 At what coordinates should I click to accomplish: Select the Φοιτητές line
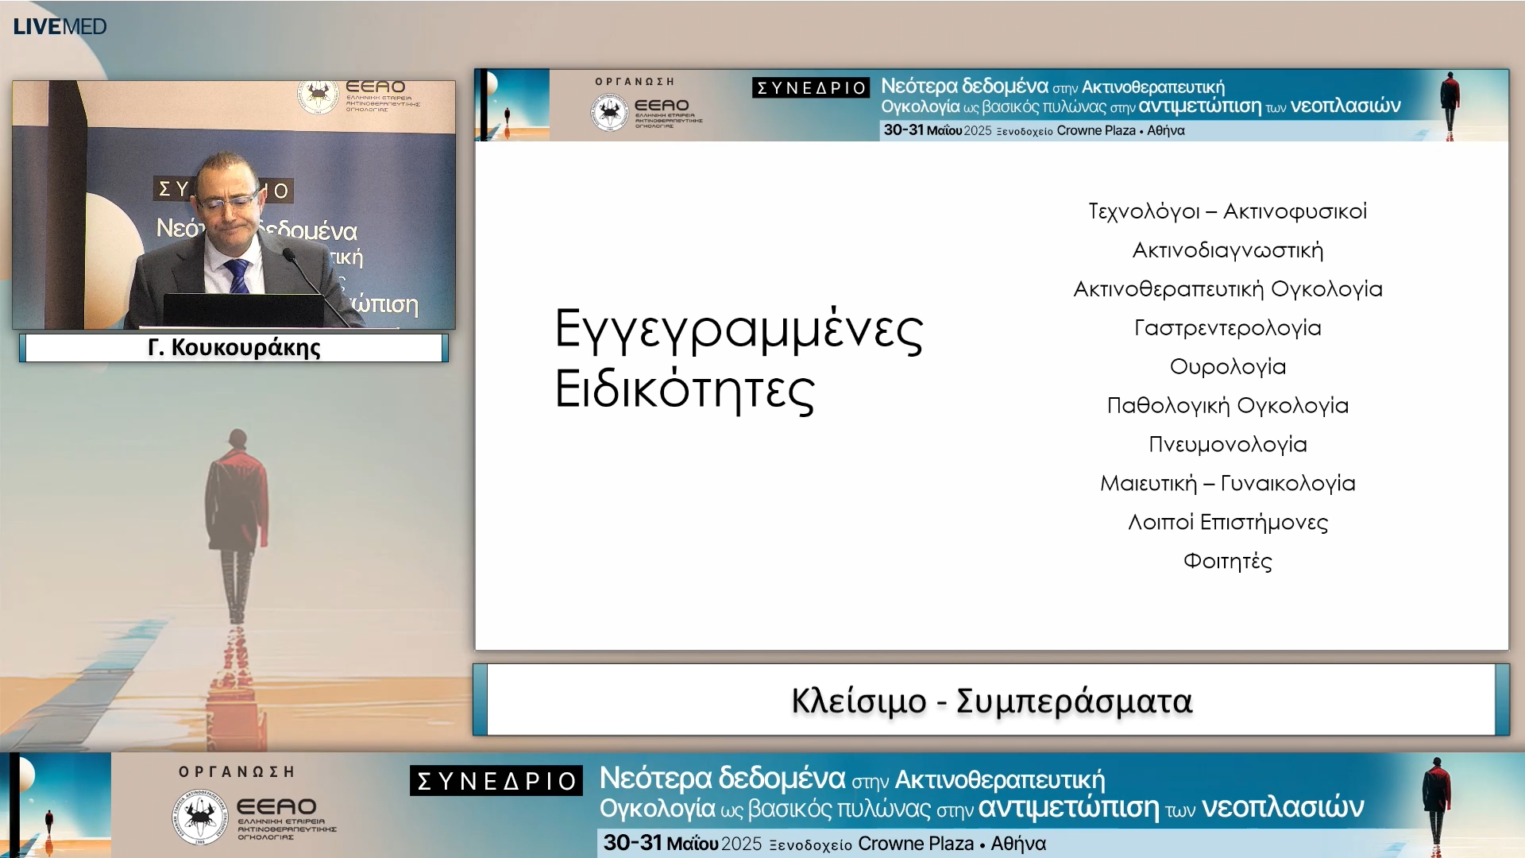(1227, 562)
